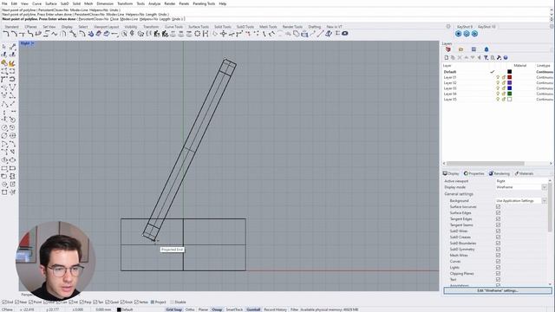Click the toolbar options gear near KeyShot tabs
Image resolution: width=555 pixels, height=312 pixels.
coord(448,27)
